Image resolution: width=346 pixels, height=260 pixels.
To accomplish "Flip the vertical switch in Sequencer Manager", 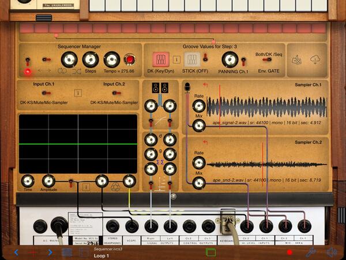I will tap(28, 61).
